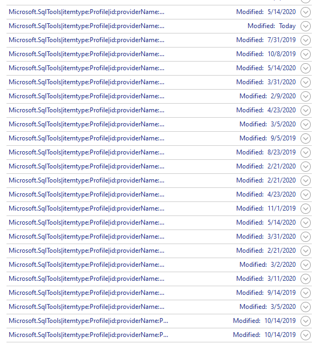Select Microsoft.SqlTools profile name dated 9/14/2019
This screenshot has height=344, width=314.
(86, 293)
